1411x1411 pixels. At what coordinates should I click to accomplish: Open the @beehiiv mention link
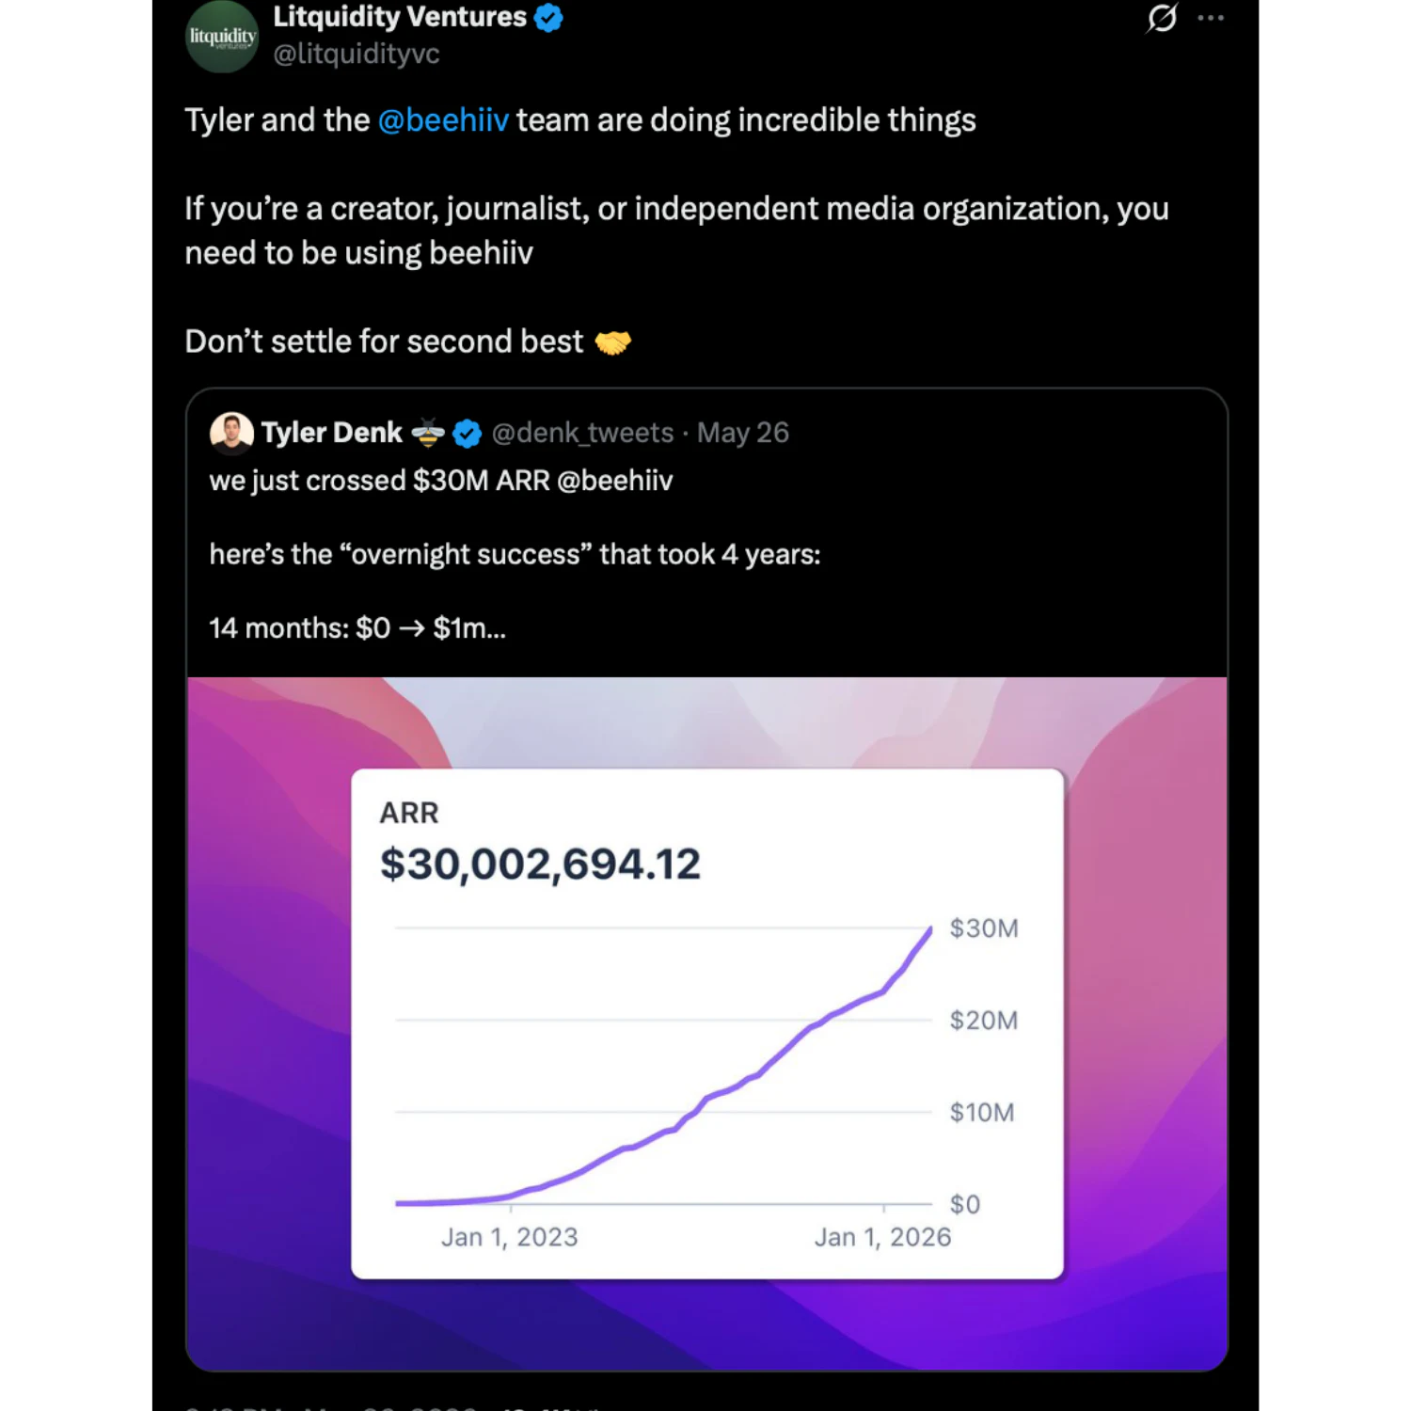[443, 120]
